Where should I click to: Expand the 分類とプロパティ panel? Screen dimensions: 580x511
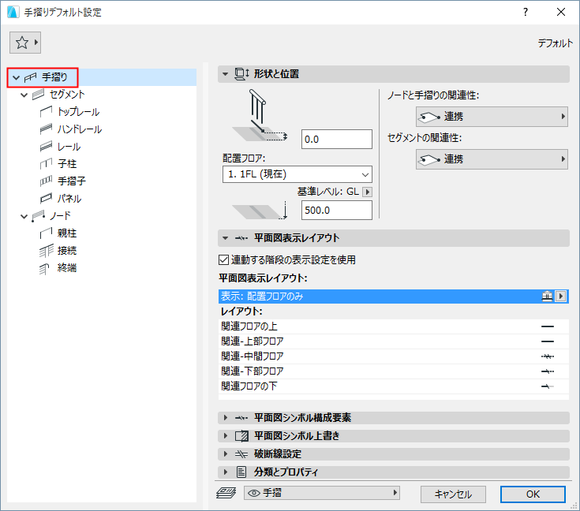tap(225, 472)
